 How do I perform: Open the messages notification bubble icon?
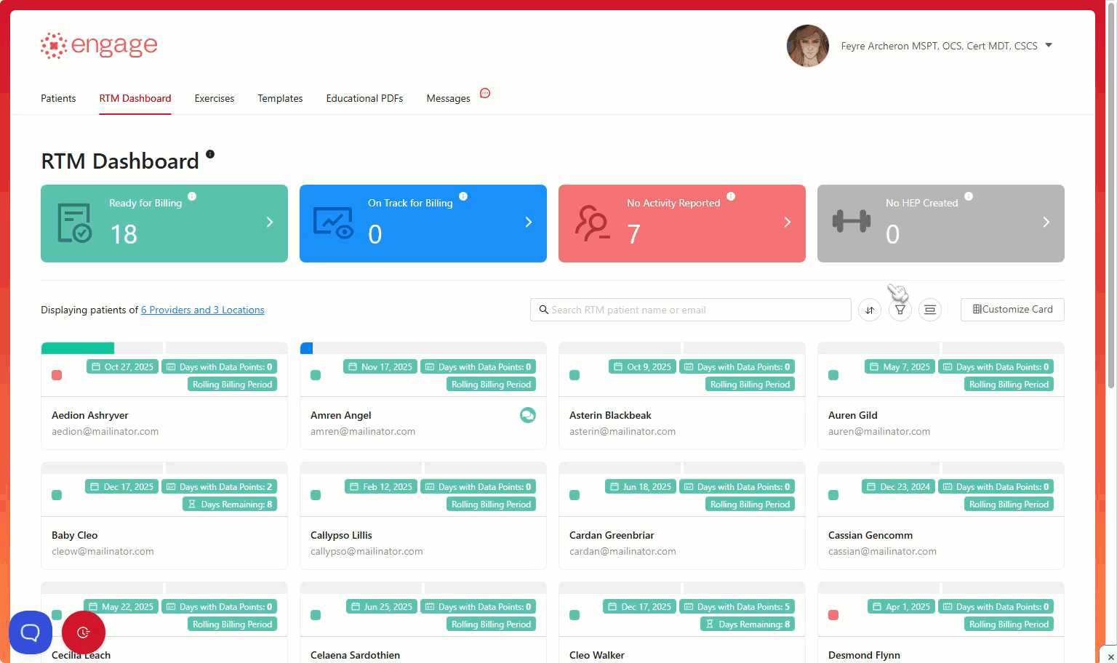click(485, 93)
